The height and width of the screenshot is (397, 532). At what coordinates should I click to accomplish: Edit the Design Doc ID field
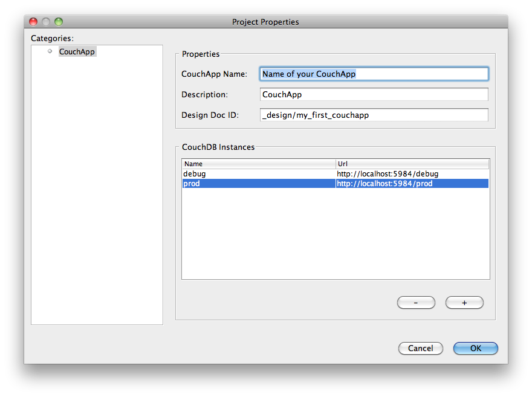374,115
